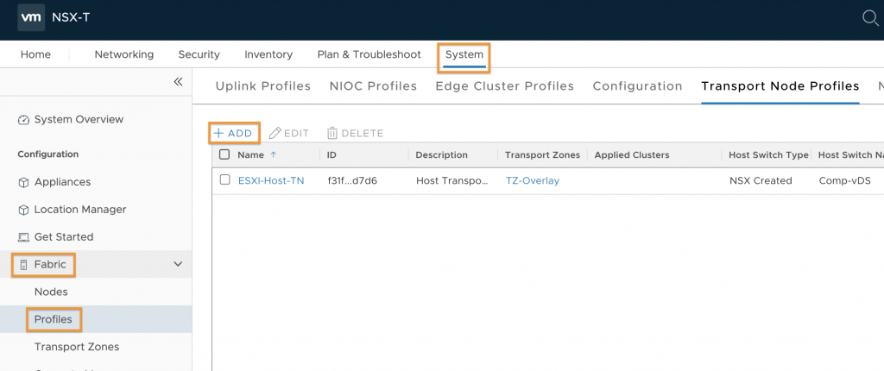This screenshot has height=371, width=884.
Task: Switch to Edge Cluster Profiles tab
Action: coord(504,86)
